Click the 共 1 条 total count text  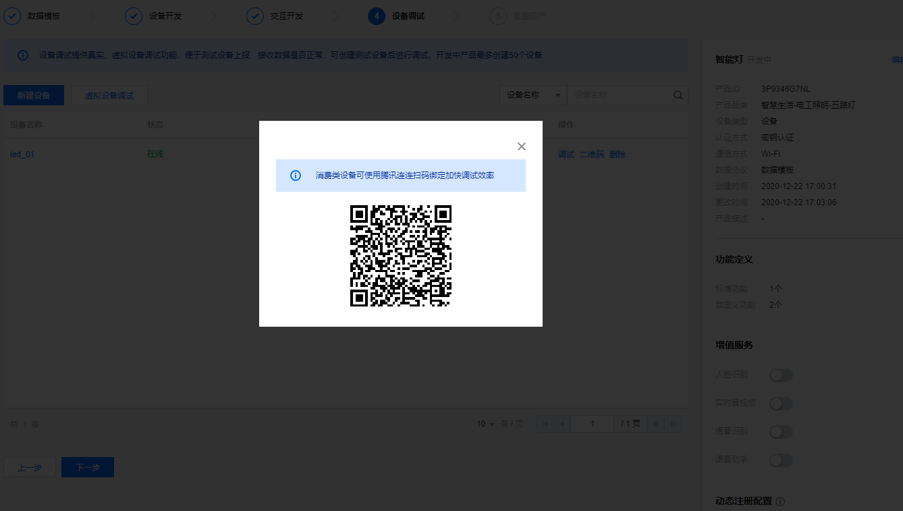tap(25, 425)
